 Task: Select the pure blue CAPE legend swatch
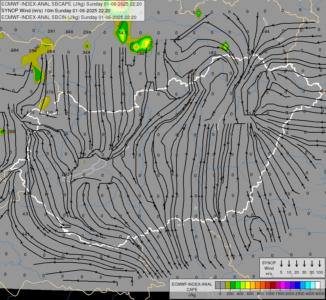[x=297, y=285]
